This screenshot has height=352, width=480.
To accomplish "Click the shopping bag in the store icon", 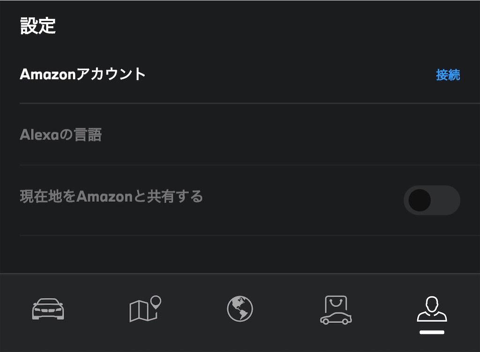I will tap(336, 304).
